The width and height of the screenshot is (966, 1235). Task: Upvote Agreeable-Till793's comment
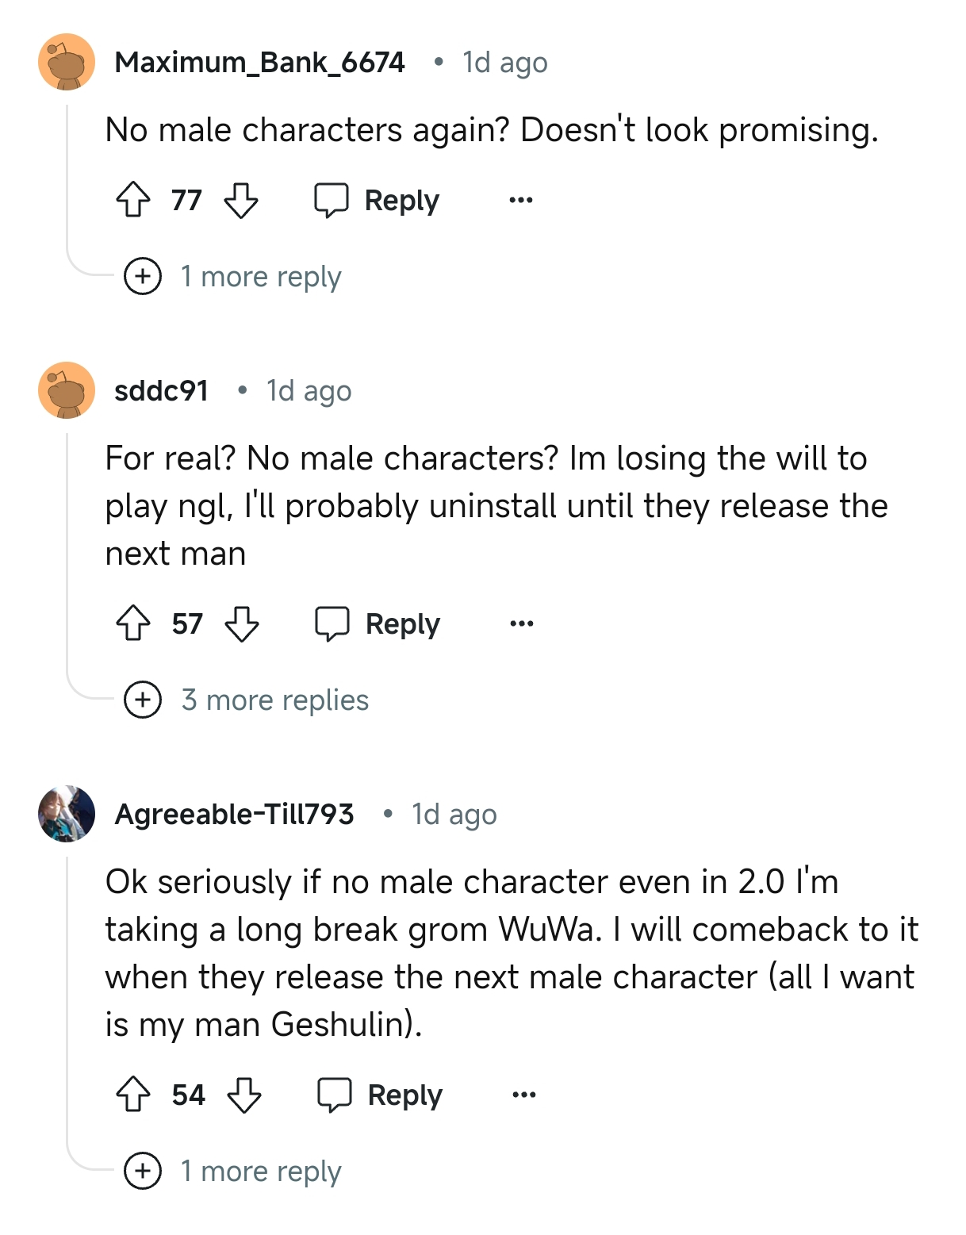[133, 1095]
